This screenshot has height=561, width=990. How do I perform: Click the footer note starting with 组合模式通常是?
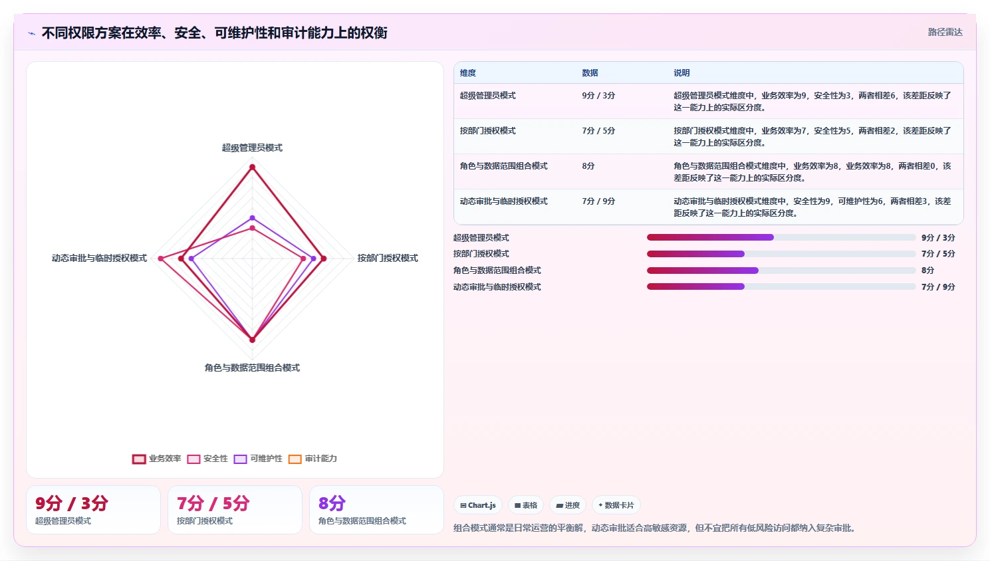[x=656, y=528]
